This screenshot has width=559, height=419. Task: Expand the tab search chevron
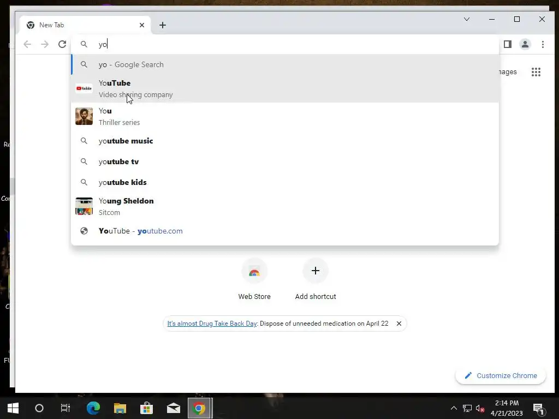pyautogui.click(x=467, y=19)
